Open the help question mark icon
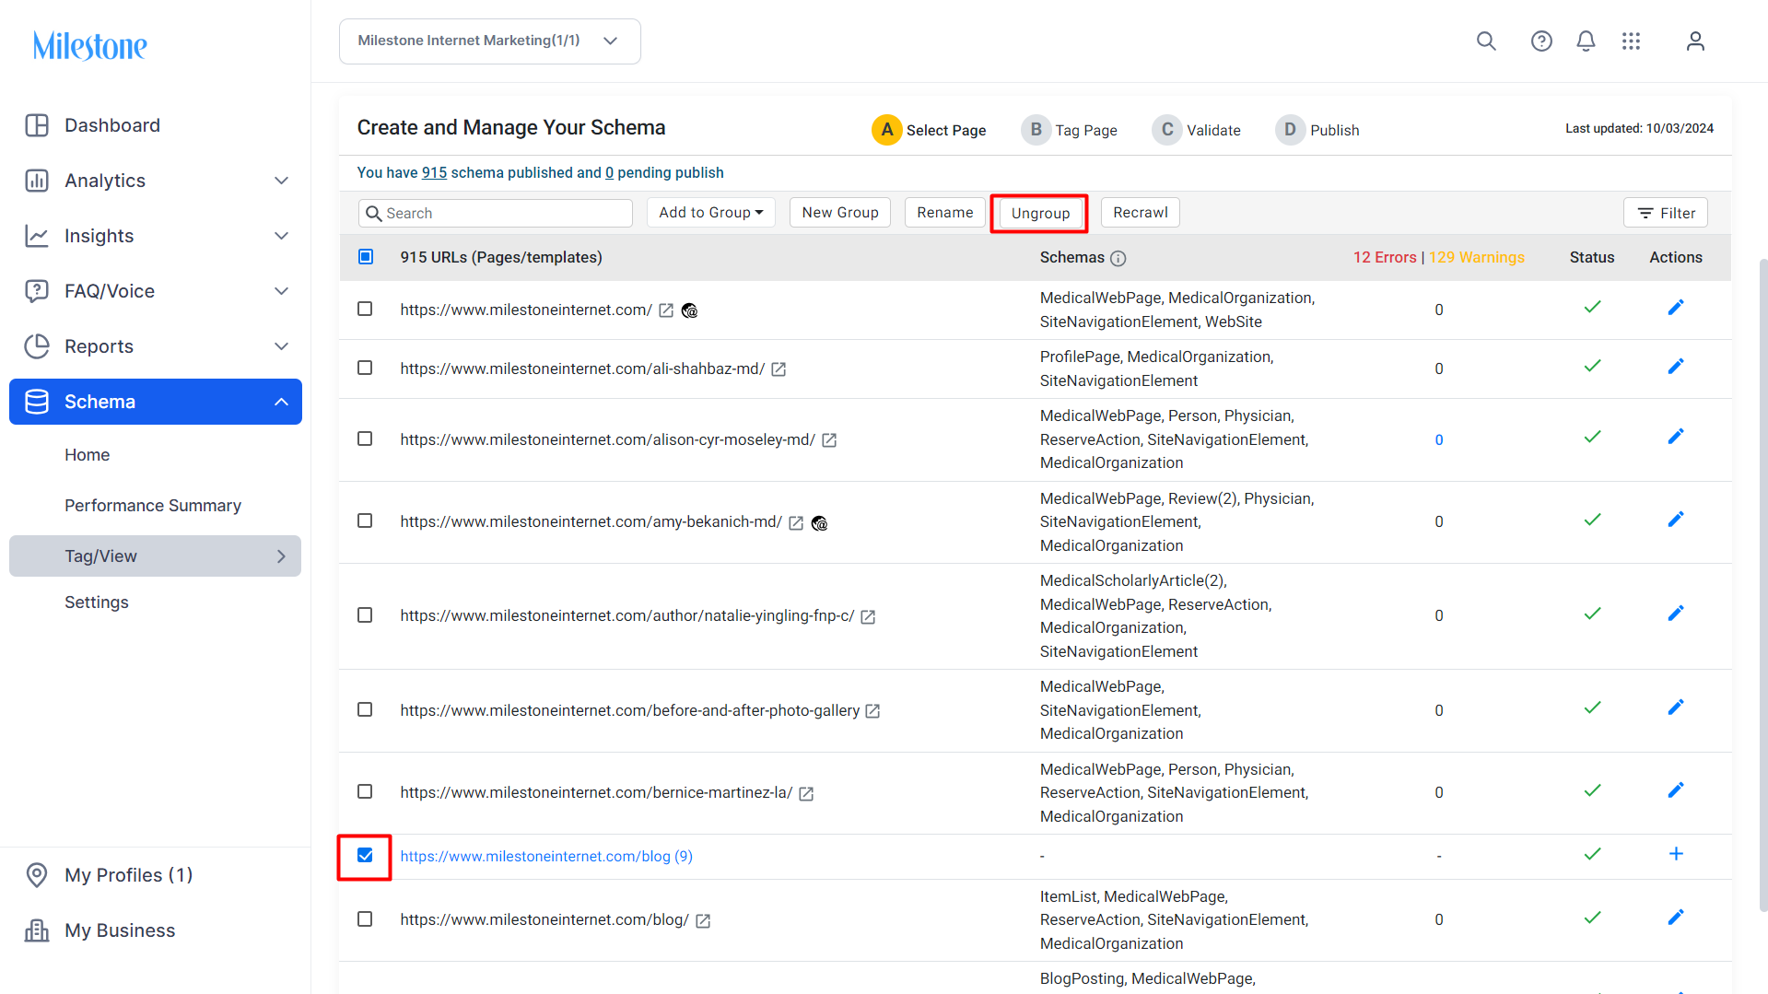This screenshot has height=994, width=1768. (x=1541, y=41)
